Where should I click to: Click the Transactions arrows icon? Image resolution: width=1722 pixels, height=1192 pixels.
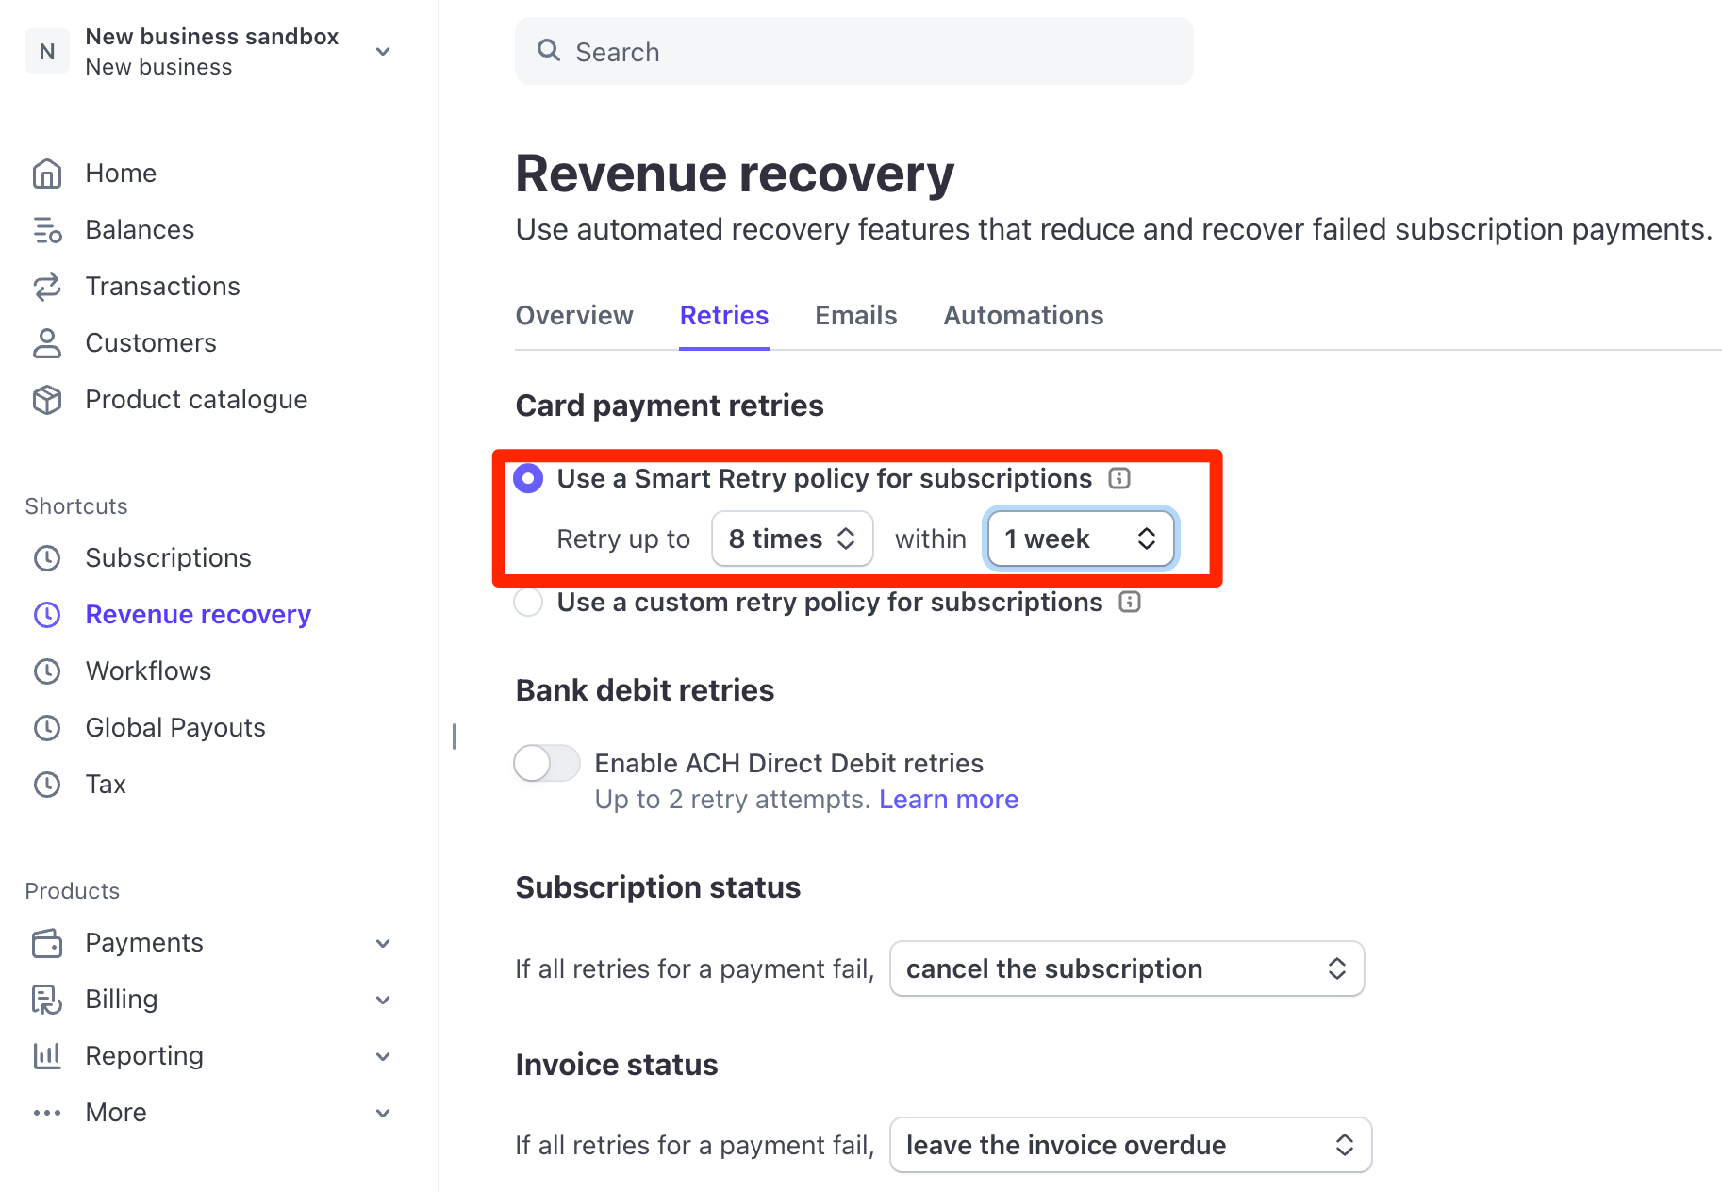point(47,287)
